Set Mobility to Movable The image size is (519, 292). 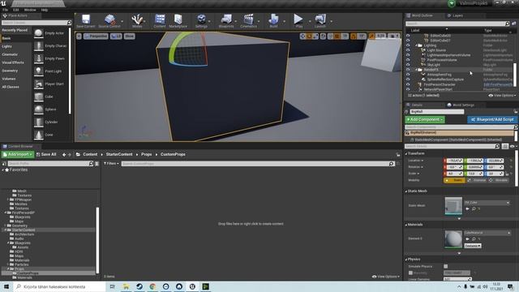pyautogui.click(x=499, y=180)
